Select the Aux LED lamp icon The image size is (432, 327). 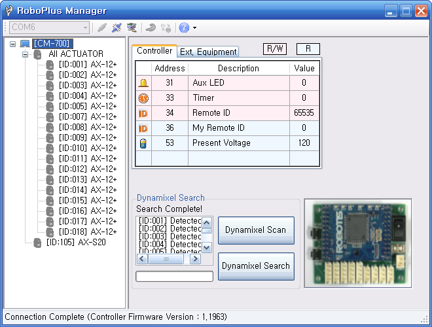pos(143,83)
